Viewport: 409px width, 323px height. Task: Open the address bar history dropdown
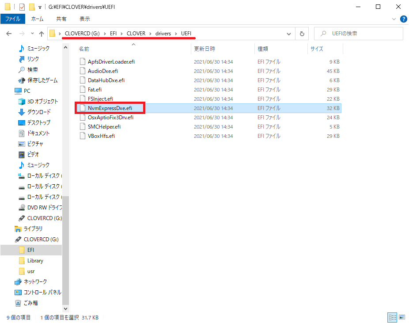[x=289, y=34]
